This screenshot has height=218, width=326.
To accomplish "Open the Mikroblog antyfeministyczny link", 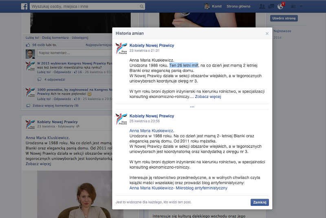I will (178, 188).
